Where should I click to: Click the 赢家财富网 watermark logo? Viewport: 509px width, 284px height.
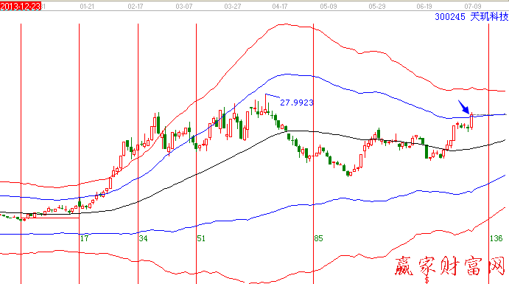click(450, 267)
